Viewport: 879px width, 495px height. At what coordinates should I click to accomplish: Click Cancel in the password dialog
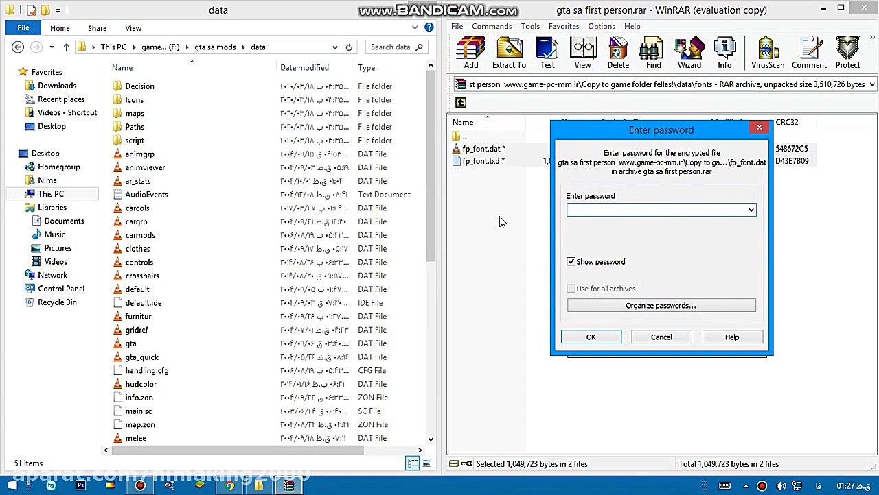[x=661, y=337]
